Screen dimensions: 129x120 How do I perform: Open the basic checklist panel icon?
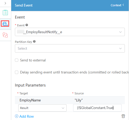pyautogui.click(x=5, y=13)
